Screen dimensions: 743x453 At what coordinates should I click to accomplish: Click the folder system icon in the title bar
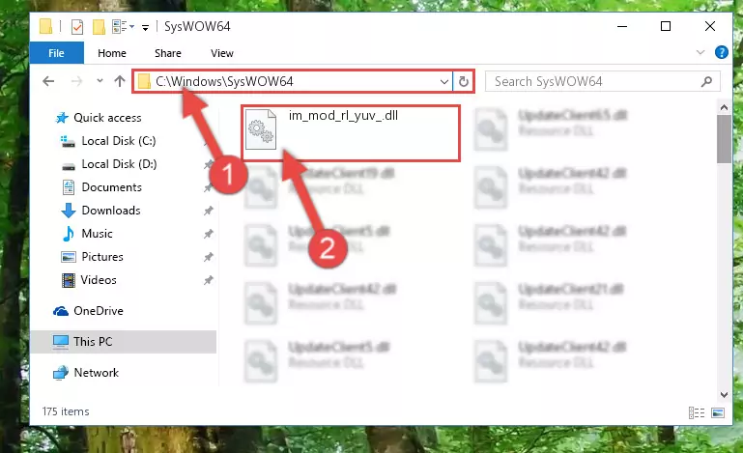(x=46, y=26)
